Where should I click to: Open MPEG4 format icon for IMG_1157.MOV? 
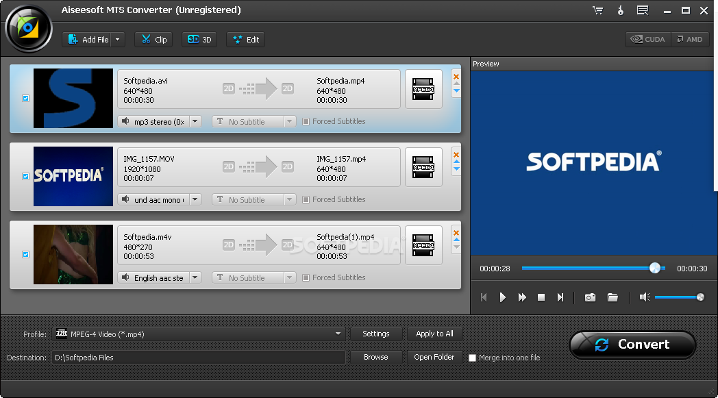(x=423, y=167)
